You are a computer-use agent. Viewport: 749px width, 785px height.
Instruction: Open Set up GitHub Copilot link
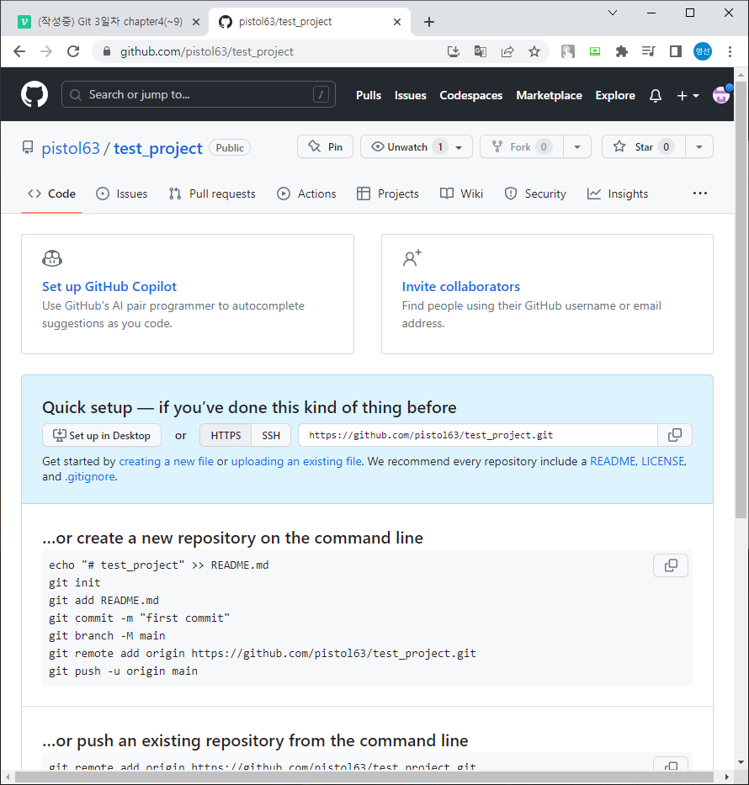pos(109,286)
